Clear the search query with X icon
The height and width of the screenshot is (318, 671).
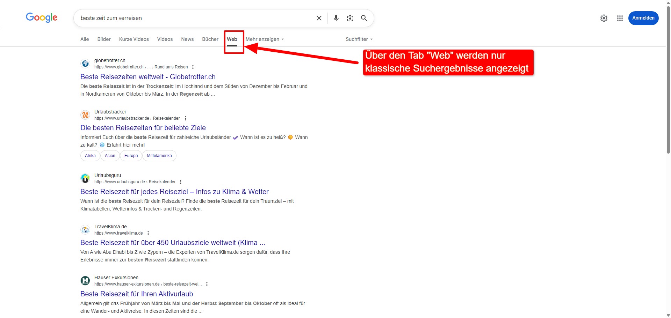[319, 18]
